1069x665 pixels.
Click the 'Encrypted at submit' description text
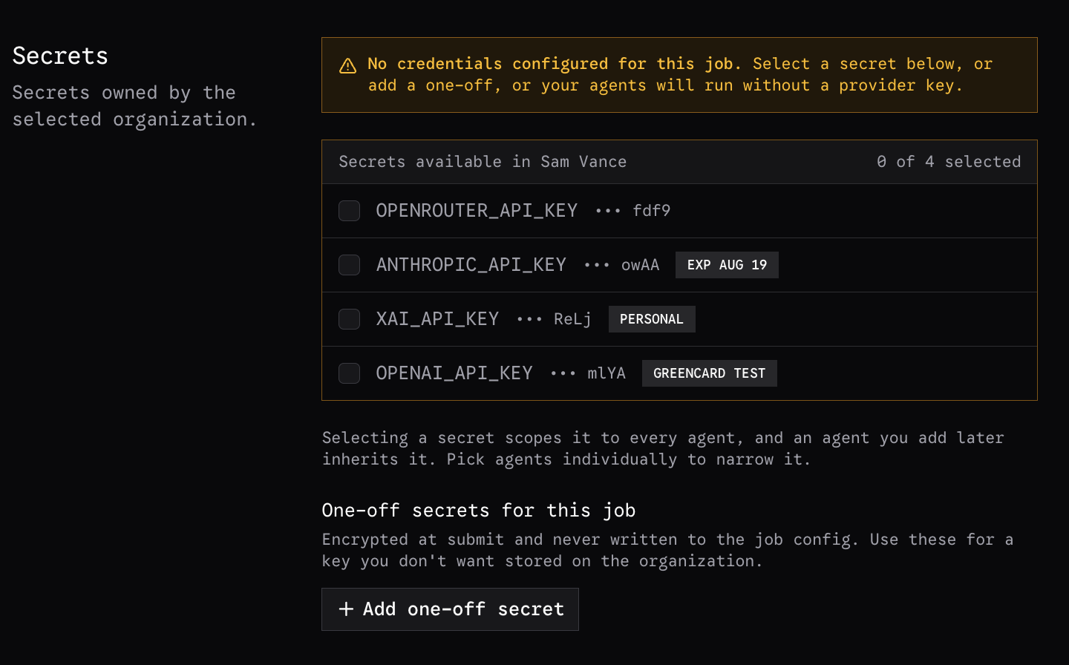[x=667, y=550]
